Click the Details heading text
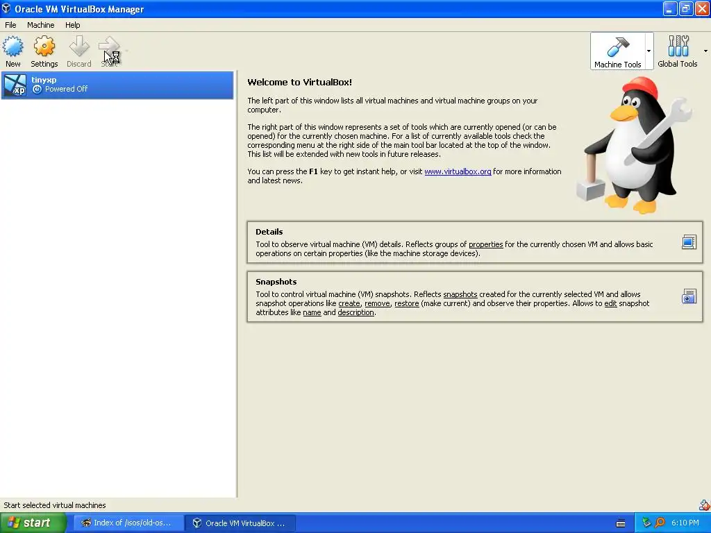Image resolution: width=711 pixels, height=533 pixels. coord(269,232)
